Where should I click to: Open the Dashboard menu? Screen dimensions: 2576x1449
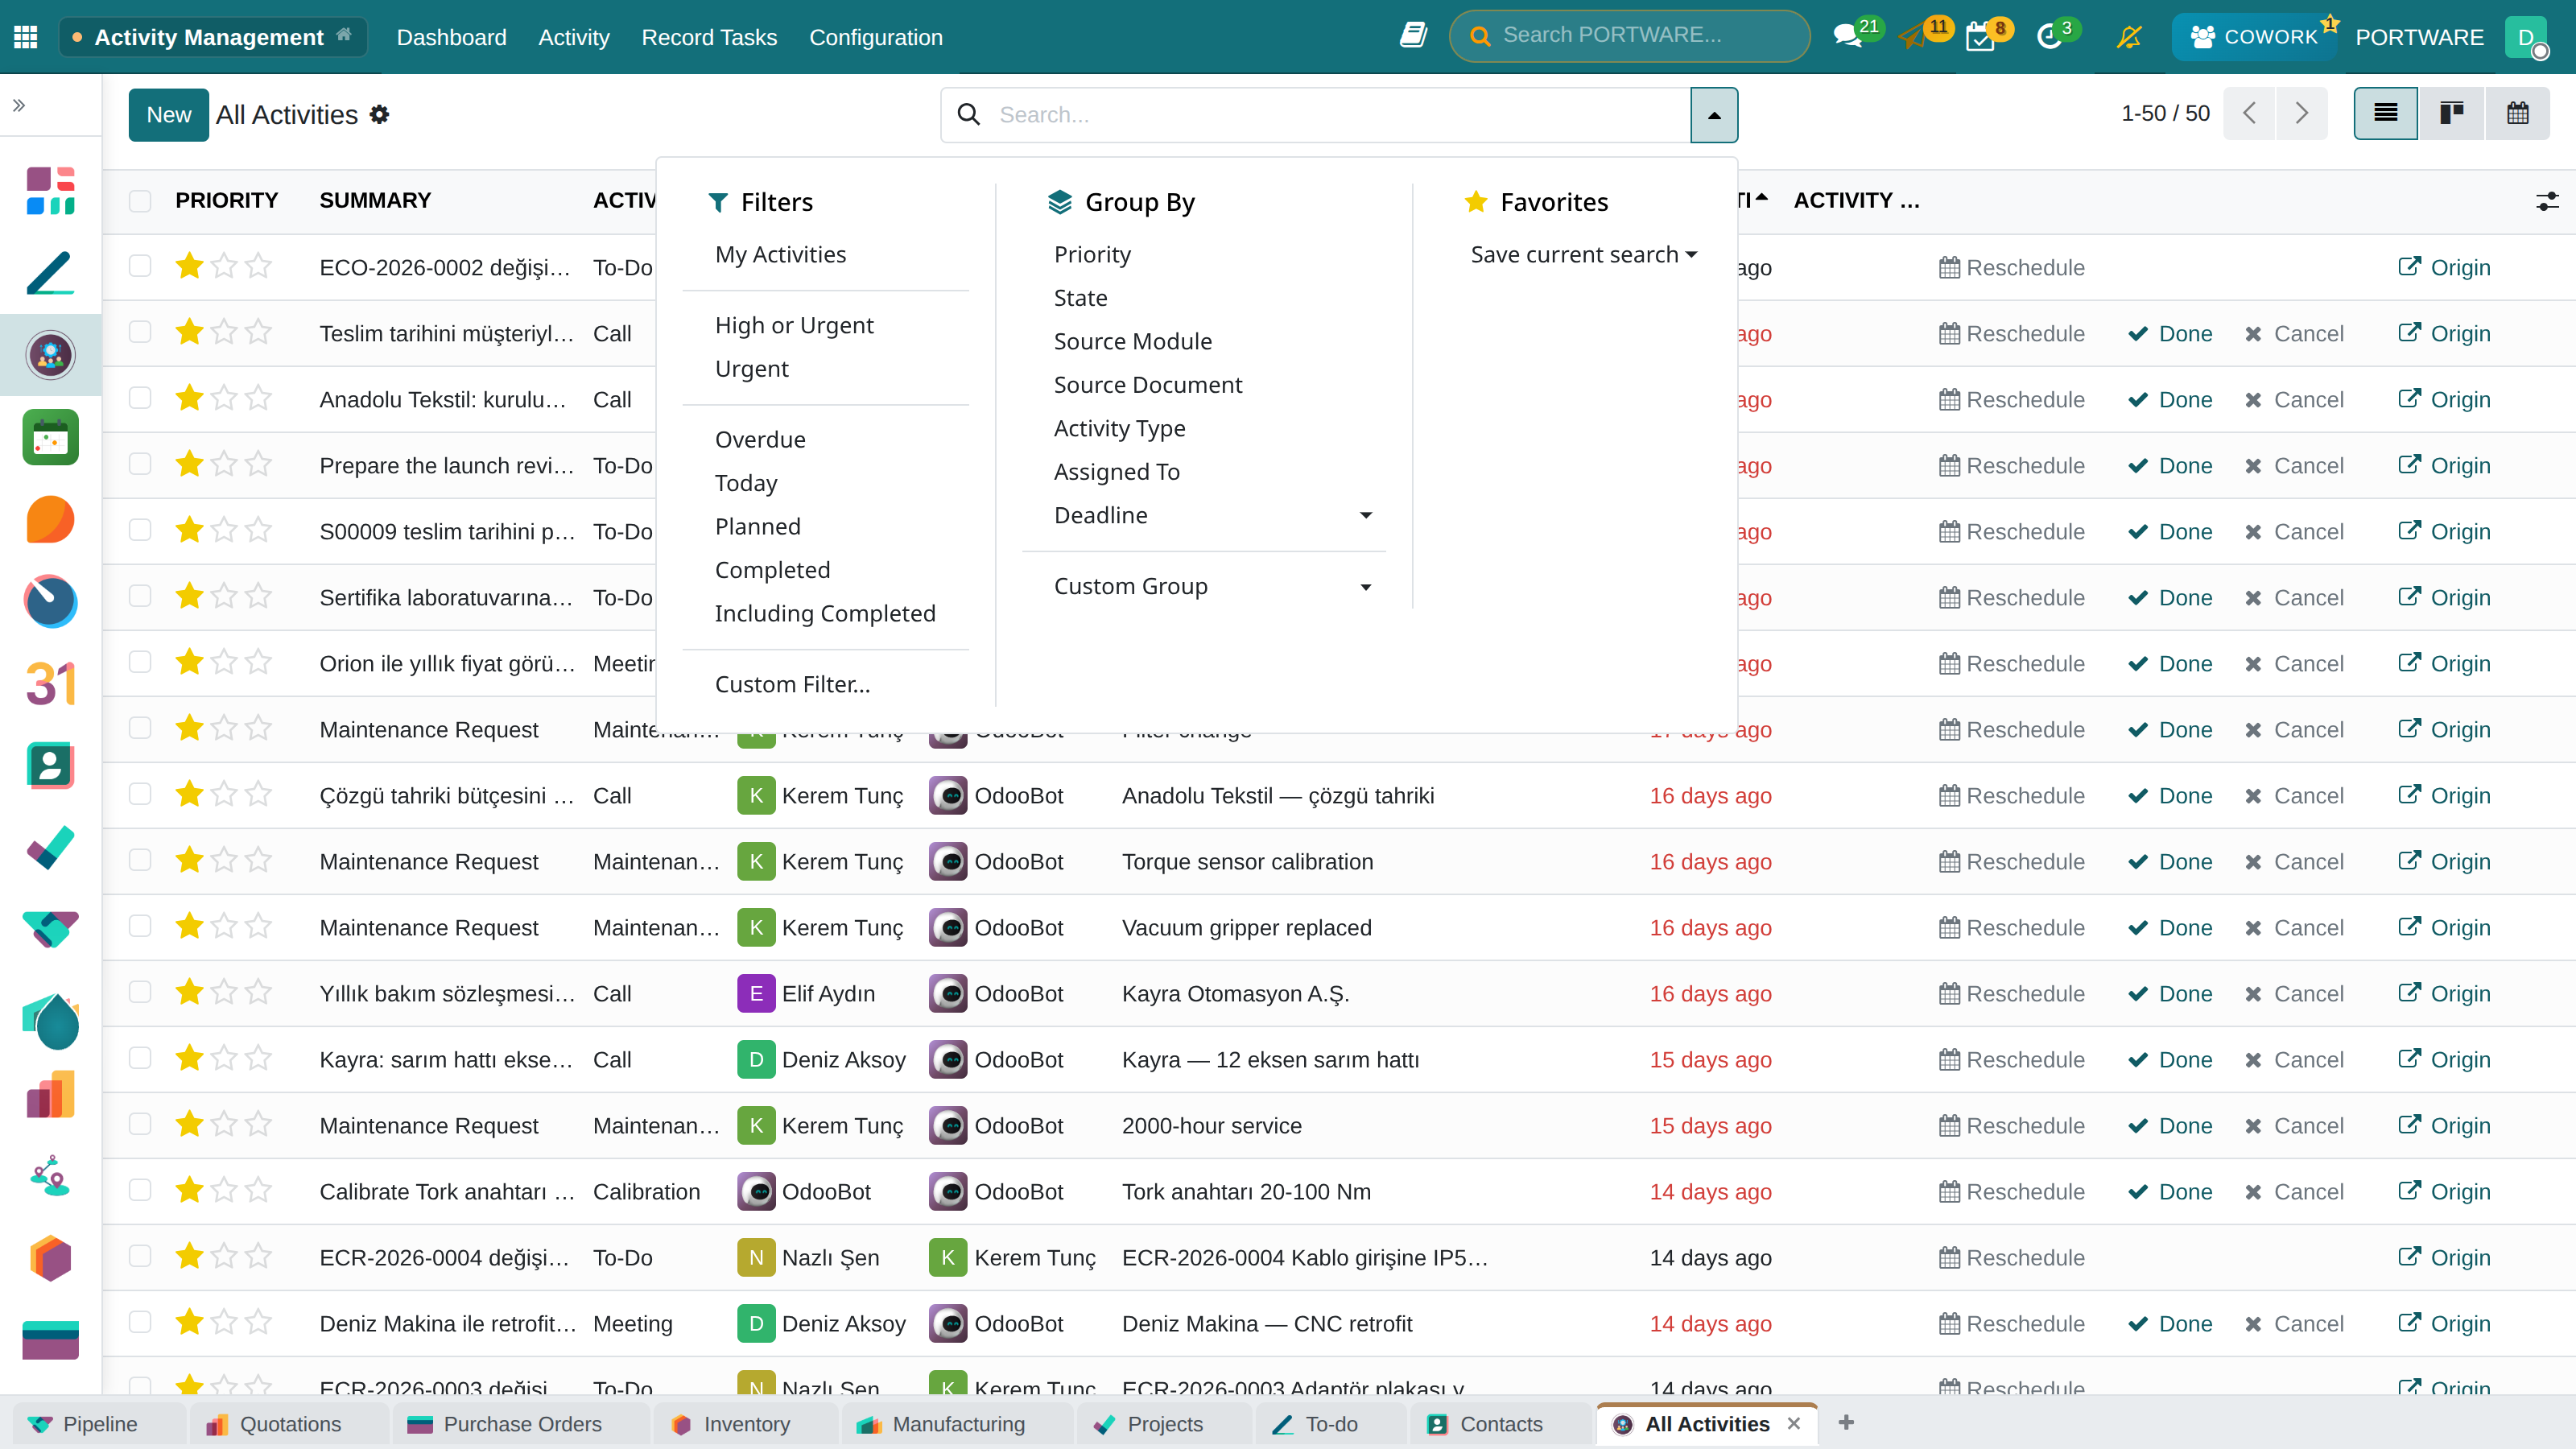[x=451, y=37]
